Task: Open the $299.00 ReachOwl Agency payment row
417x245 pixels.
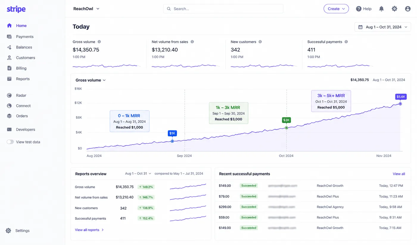Action: point(313,207)
